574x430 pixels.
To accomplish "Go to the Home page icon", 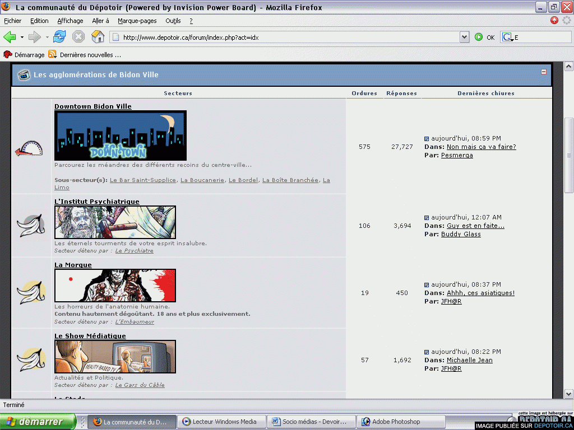I will coord(98,37).
